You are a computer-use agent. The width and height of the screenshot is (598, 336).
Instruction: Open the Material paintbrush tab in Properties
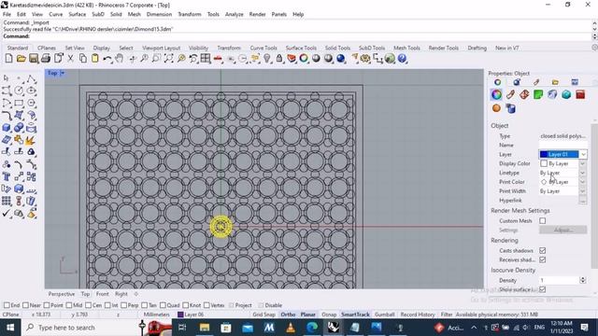pos(511,95)
